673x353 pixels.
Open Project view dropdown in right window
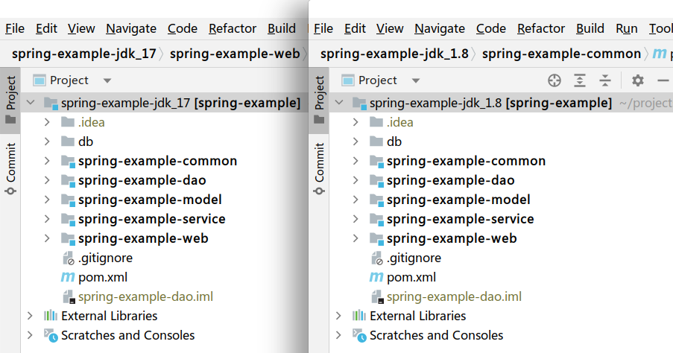416,80
